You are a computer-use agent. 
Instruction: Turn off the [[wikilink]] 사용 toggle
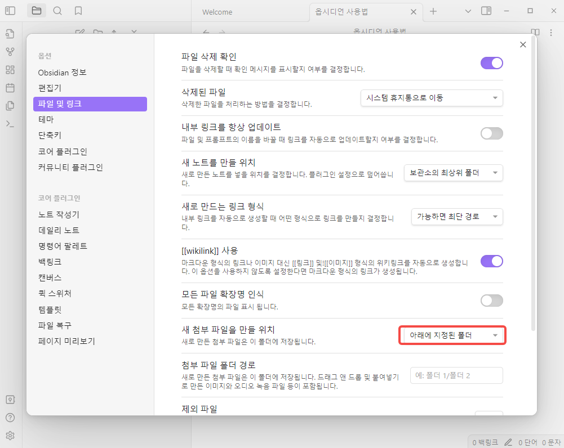[491, 261]
